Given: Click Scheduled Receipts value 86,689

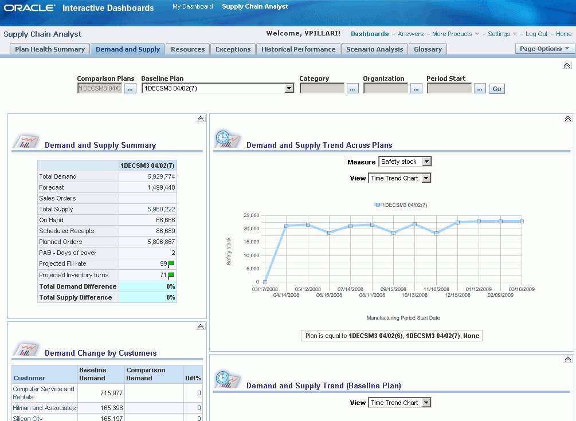Looking at the screenshot, I should click(x=166, y=231).
